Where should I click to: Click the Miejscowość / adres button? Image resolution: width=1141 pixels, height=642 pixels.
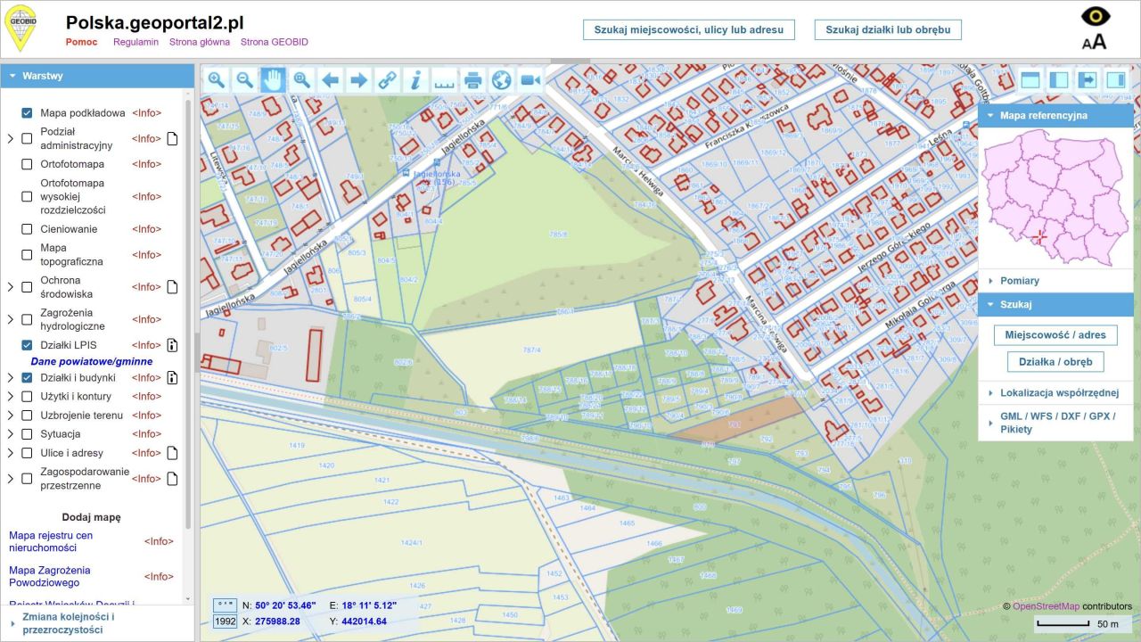click(1055, 335)
